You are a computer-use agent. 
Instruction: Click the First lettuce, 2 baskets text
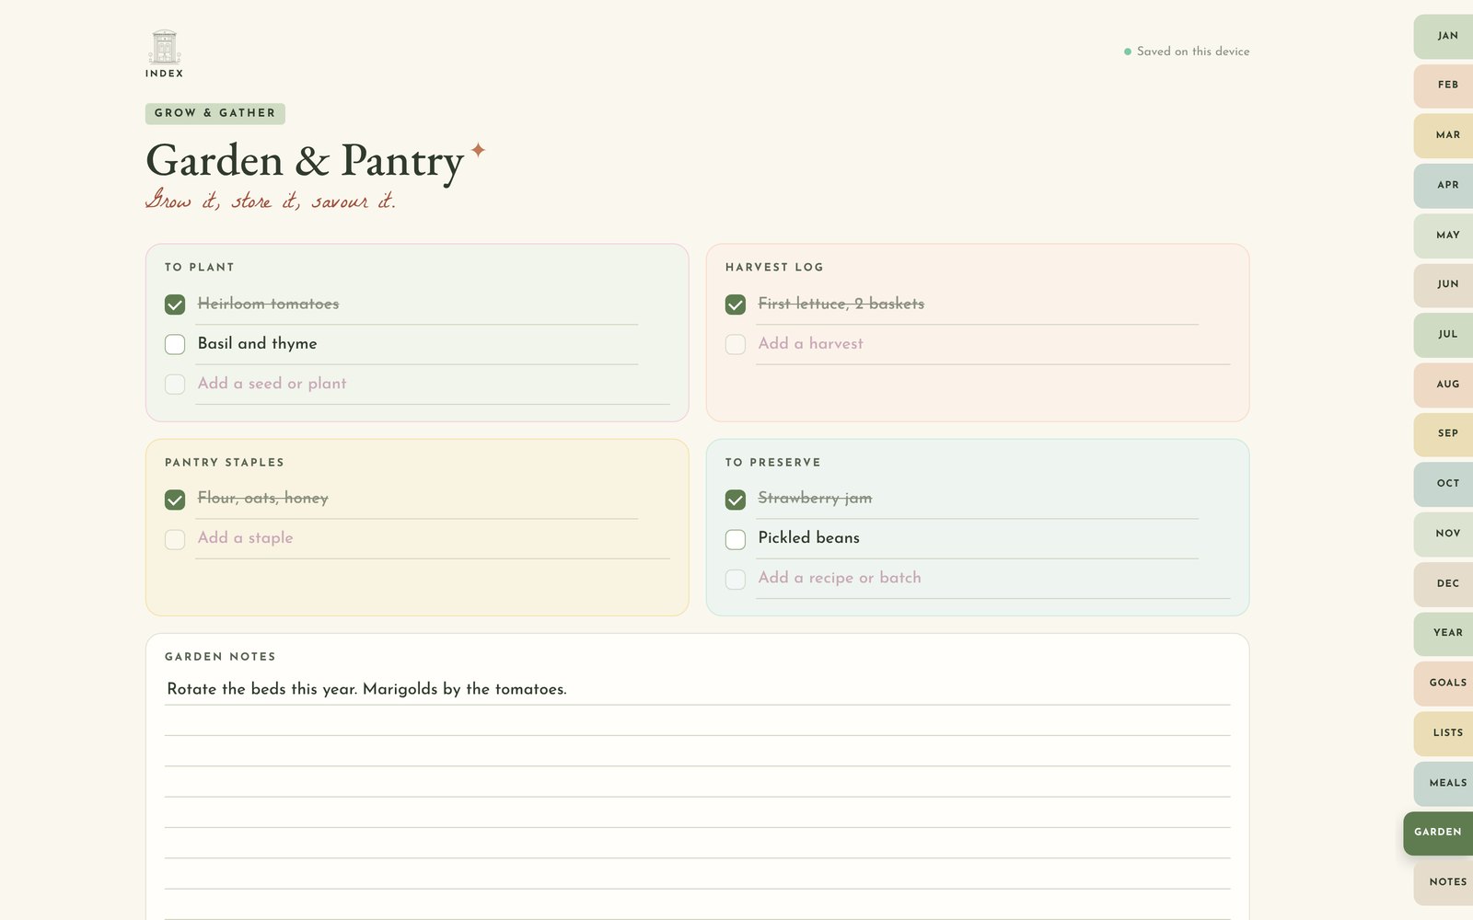(841, 304)
